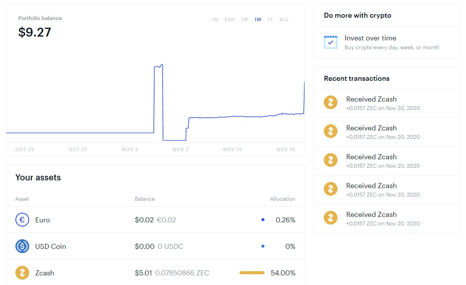Click the 0.07850866 ZEC amount
This screenshot has height=285, width=466.
182,273
